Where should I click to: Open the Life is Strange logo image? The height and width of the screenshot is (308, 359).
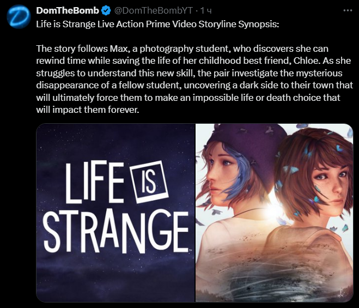115,213
